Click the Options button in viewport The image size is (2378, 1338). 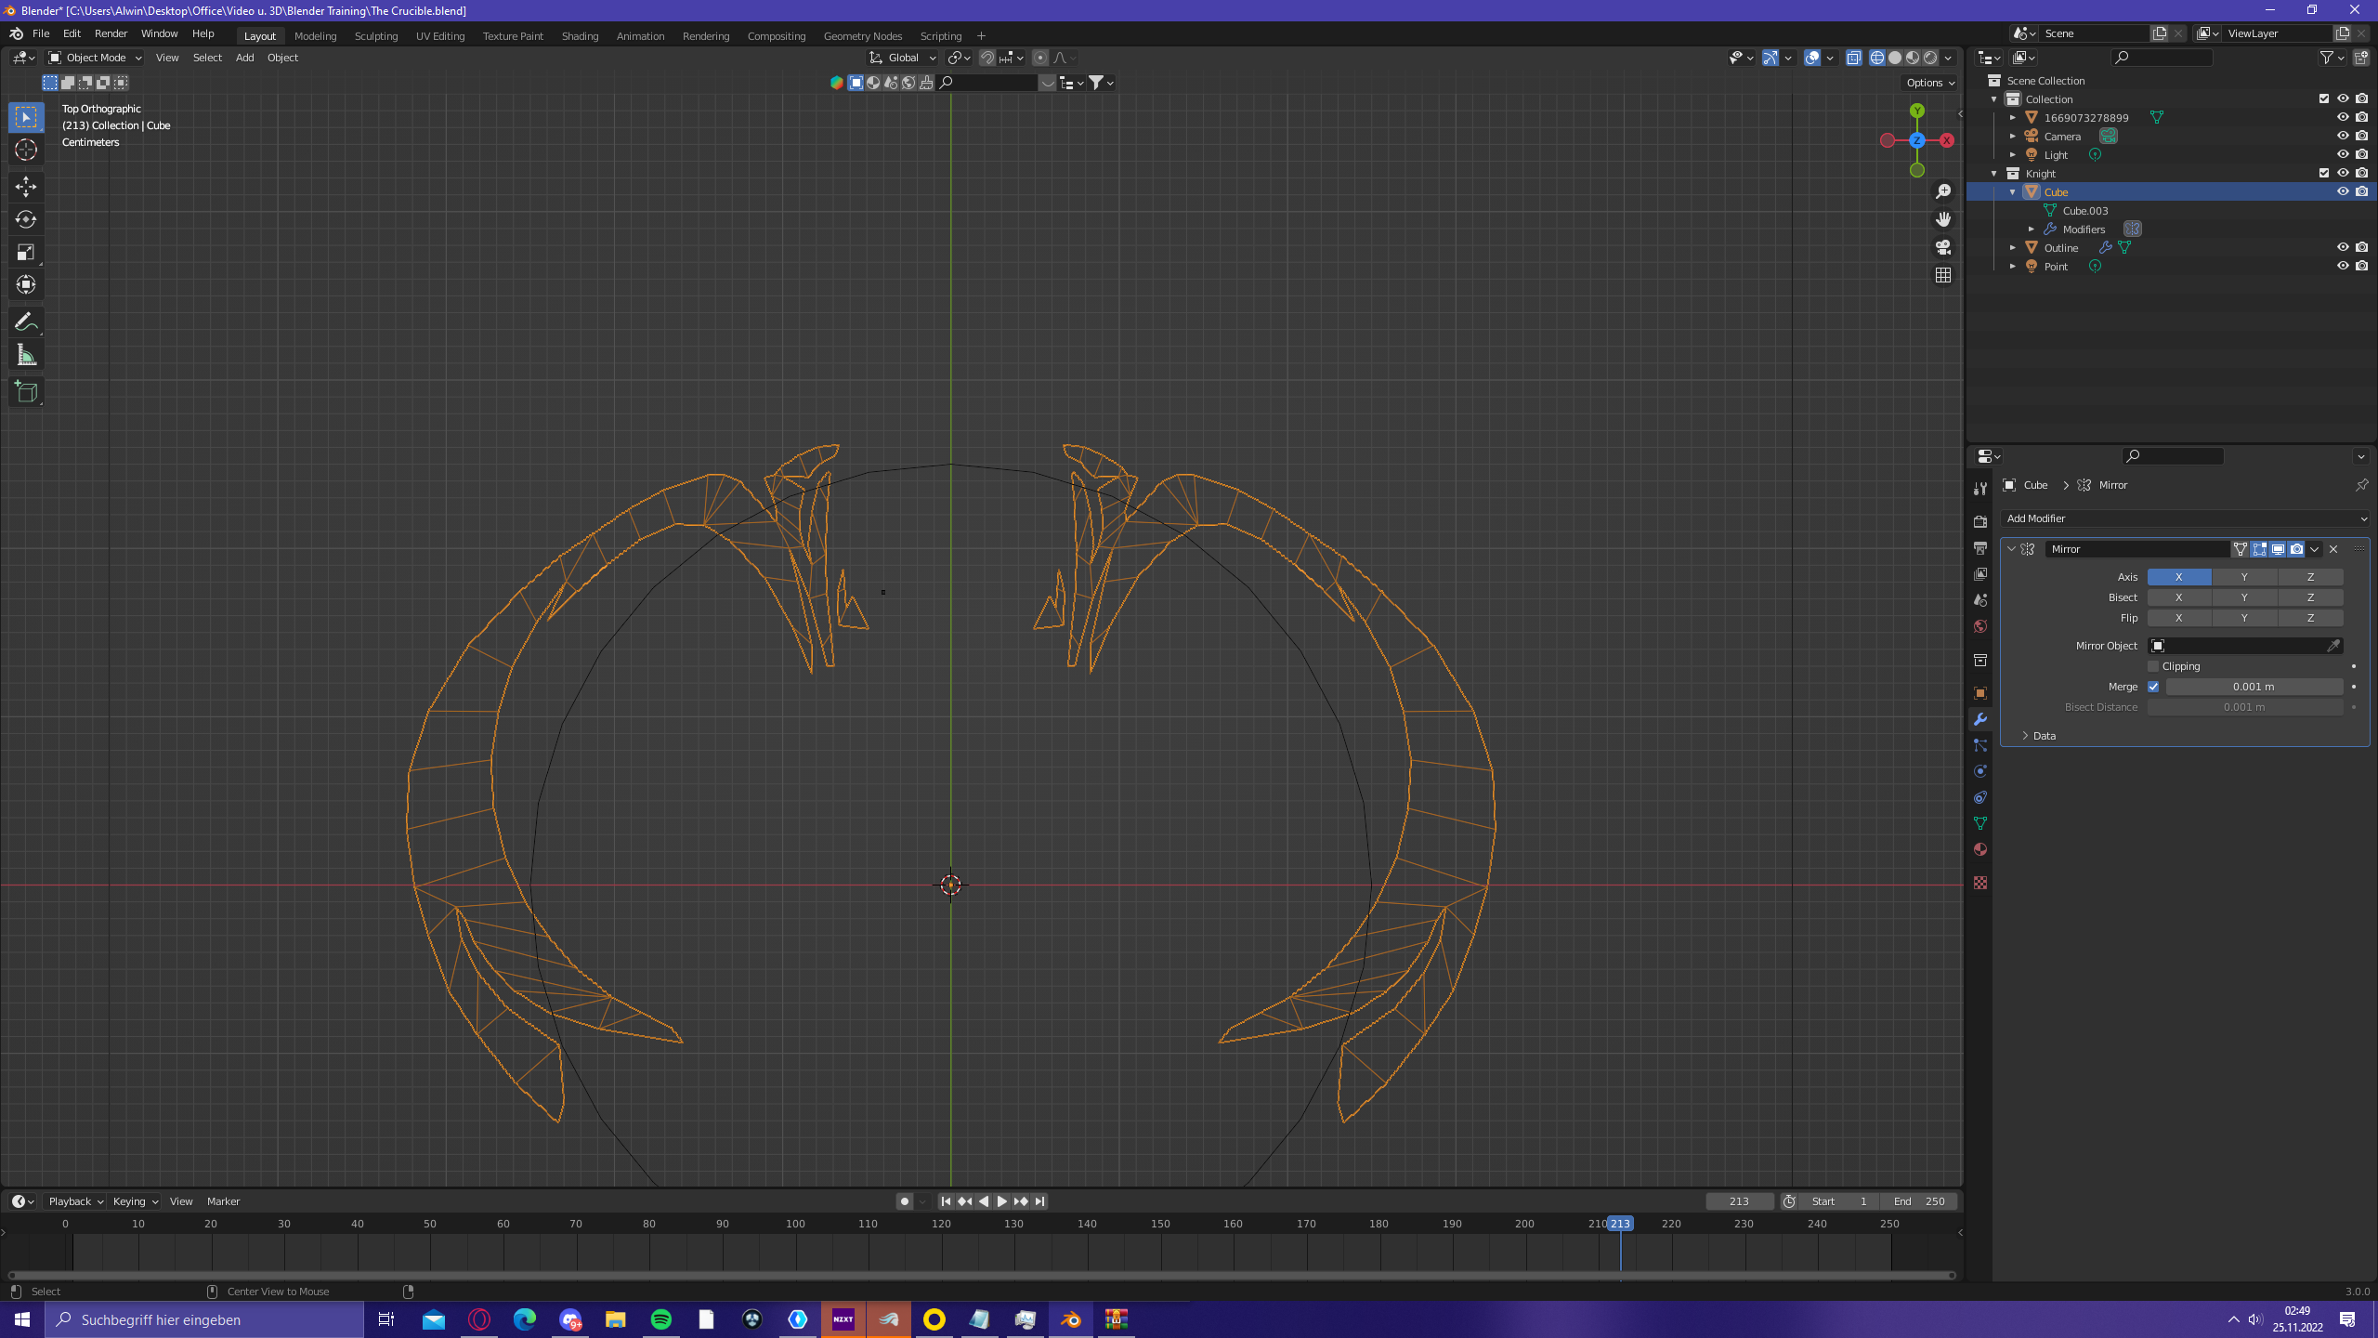point(1930,83)
